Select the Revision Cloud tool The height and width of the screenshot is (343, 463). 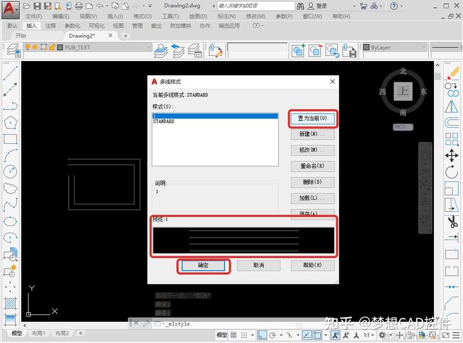tap(10, 188)
